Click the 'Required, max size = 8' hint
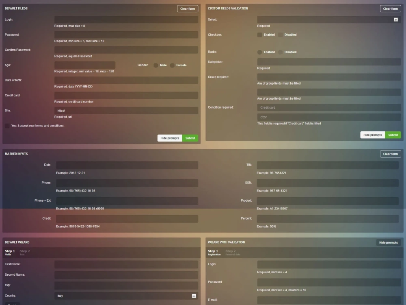This screenshot has height=305, width=406. click(70, 26)
